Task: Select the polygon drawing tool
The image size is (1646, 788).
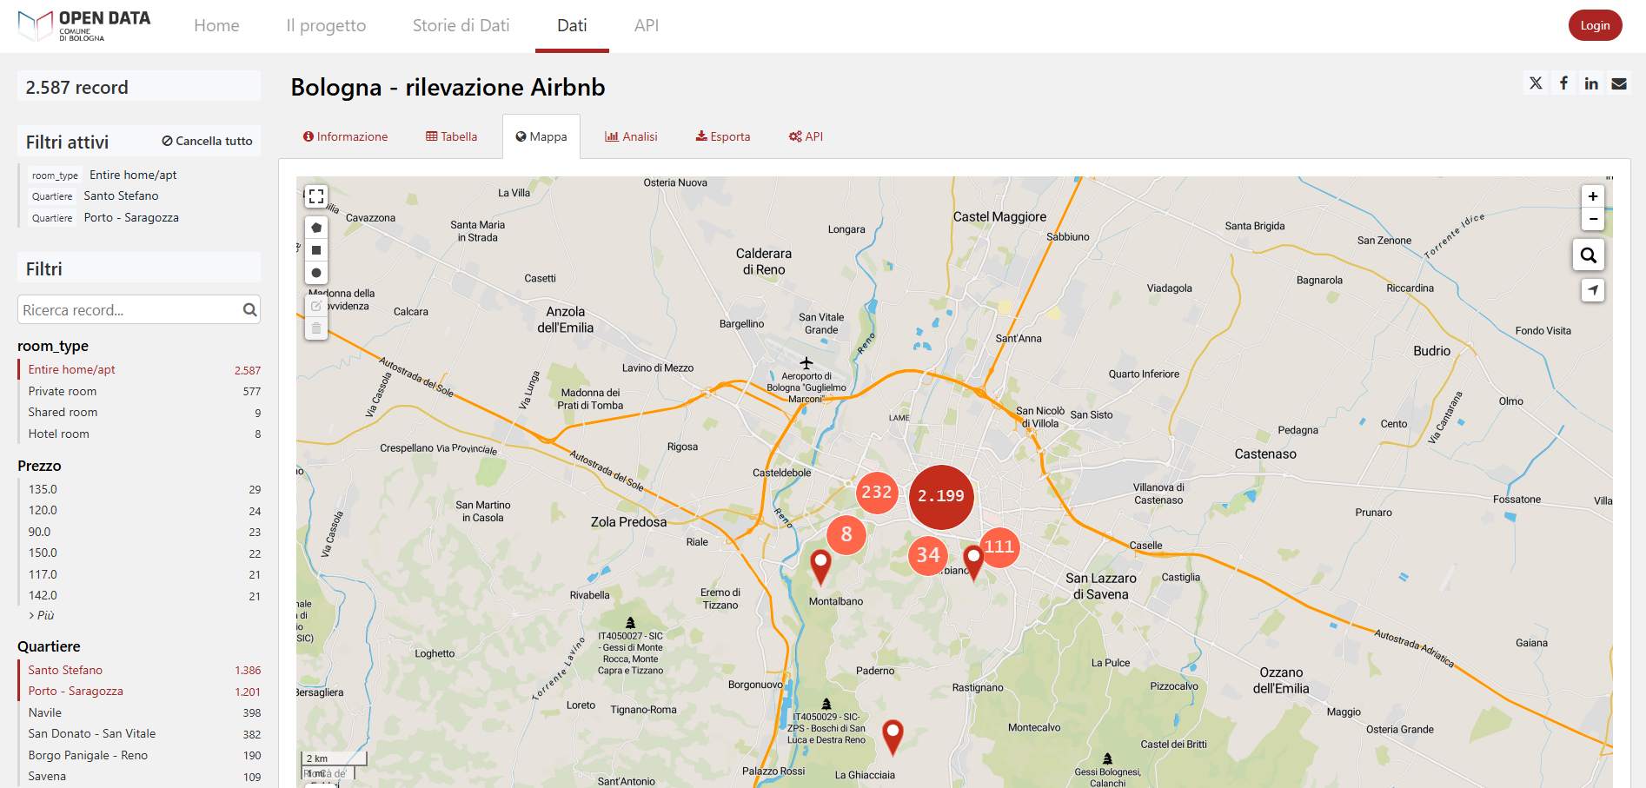Action: (x=316, y=228)
